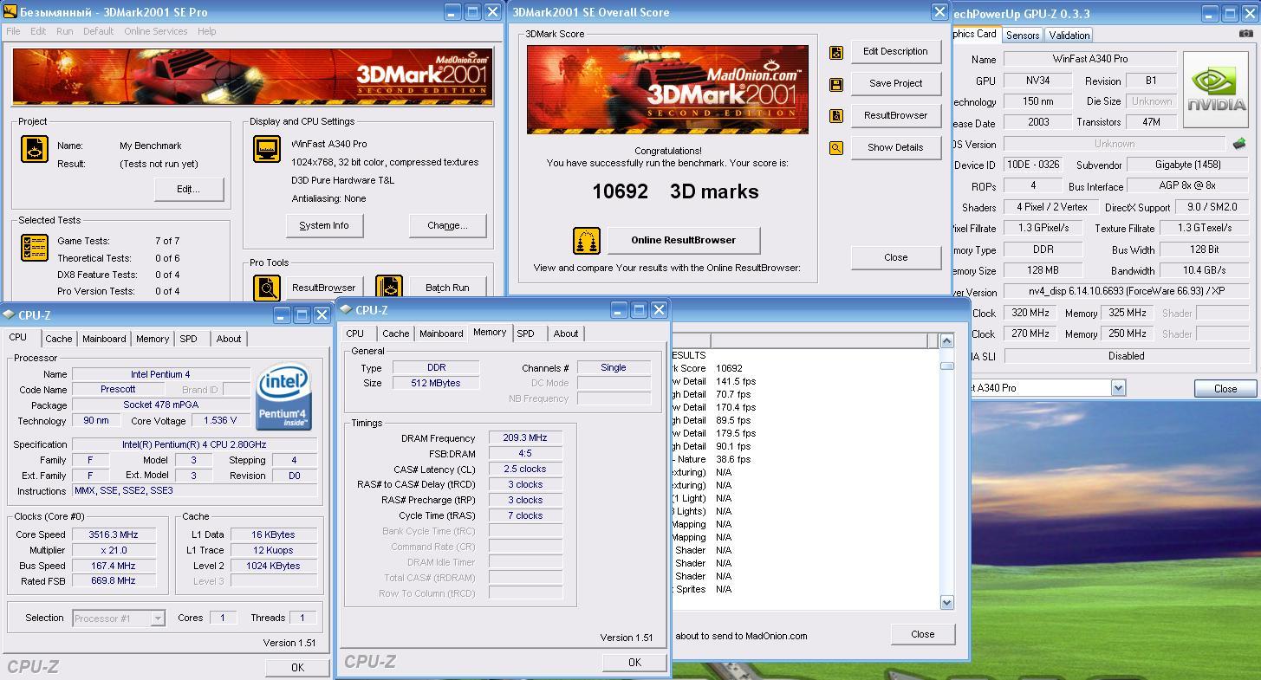Click scrollbar down arrow in results list
The width and height of the screenshot is (1261, 680).
[x=946, y=603]
